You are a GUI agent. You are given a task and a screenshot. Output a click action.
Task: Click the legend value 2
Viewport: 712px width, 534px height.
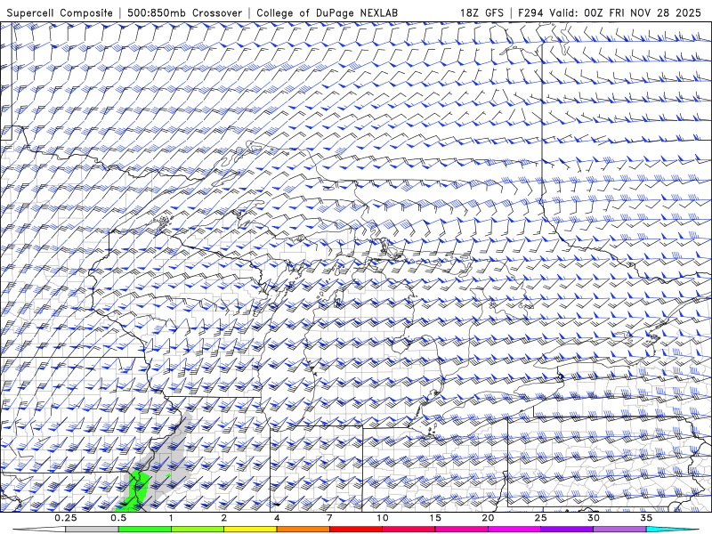coord(224,518)
